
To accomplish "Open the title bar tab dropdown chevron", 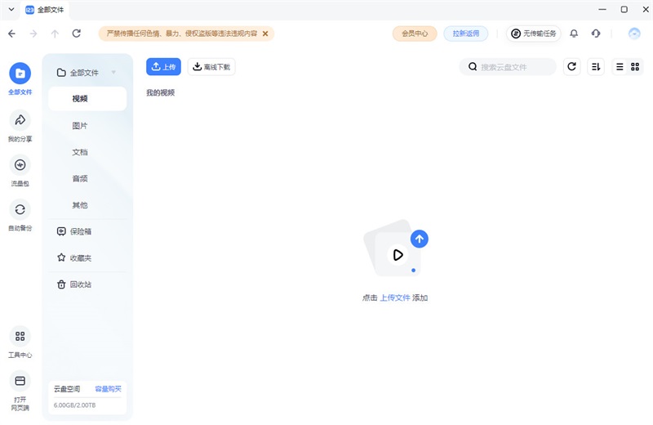I will pyautogui.click(x=11, y=10).
